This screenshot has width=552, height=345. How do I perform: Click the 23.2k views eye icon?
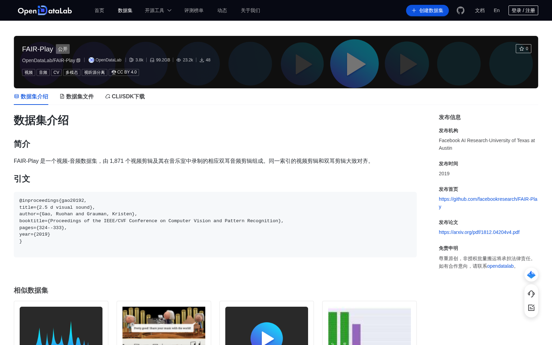pyautogui.click(x=179, y=60)
